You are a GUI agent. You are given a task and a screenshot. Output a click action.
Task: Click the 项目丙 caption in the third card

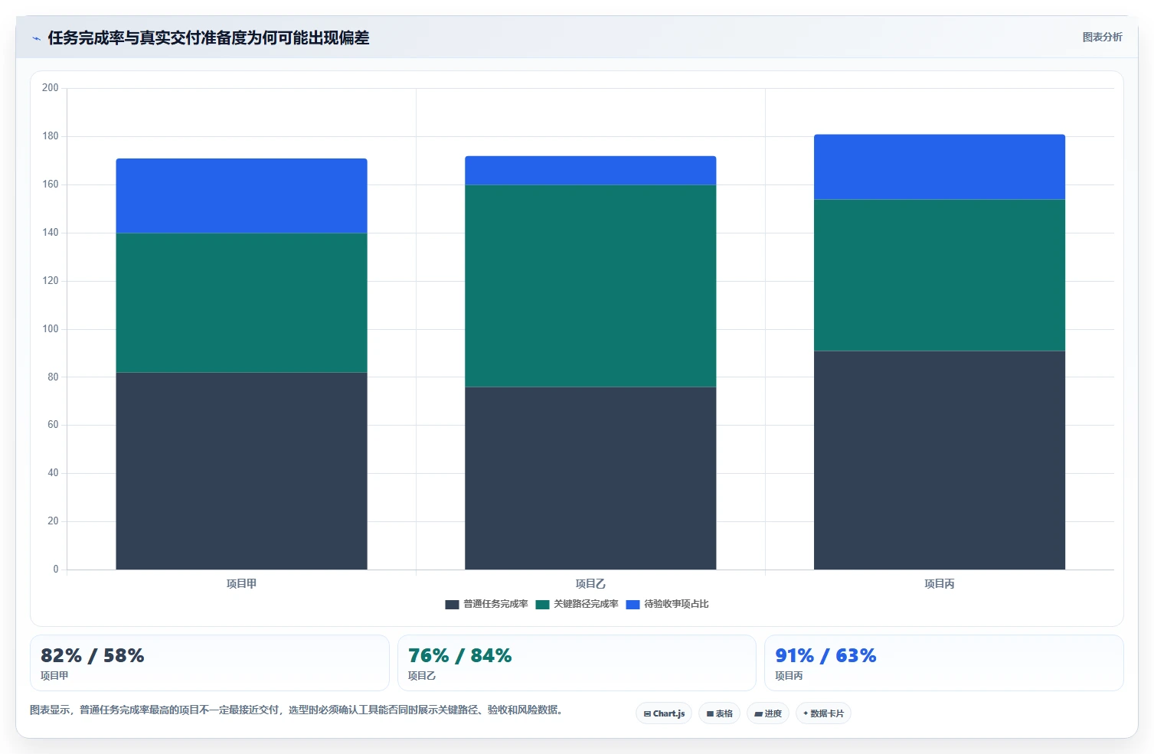pyautogui.click(x=789, y=676)
